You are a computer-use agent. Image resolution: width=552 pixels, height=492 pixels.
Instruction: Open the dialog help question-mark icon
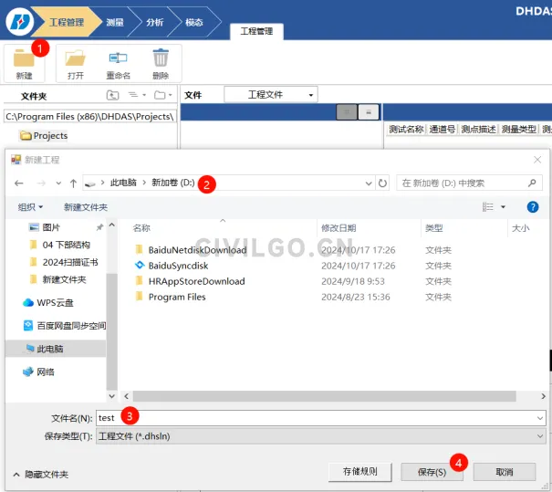click(x=533, y=207)
